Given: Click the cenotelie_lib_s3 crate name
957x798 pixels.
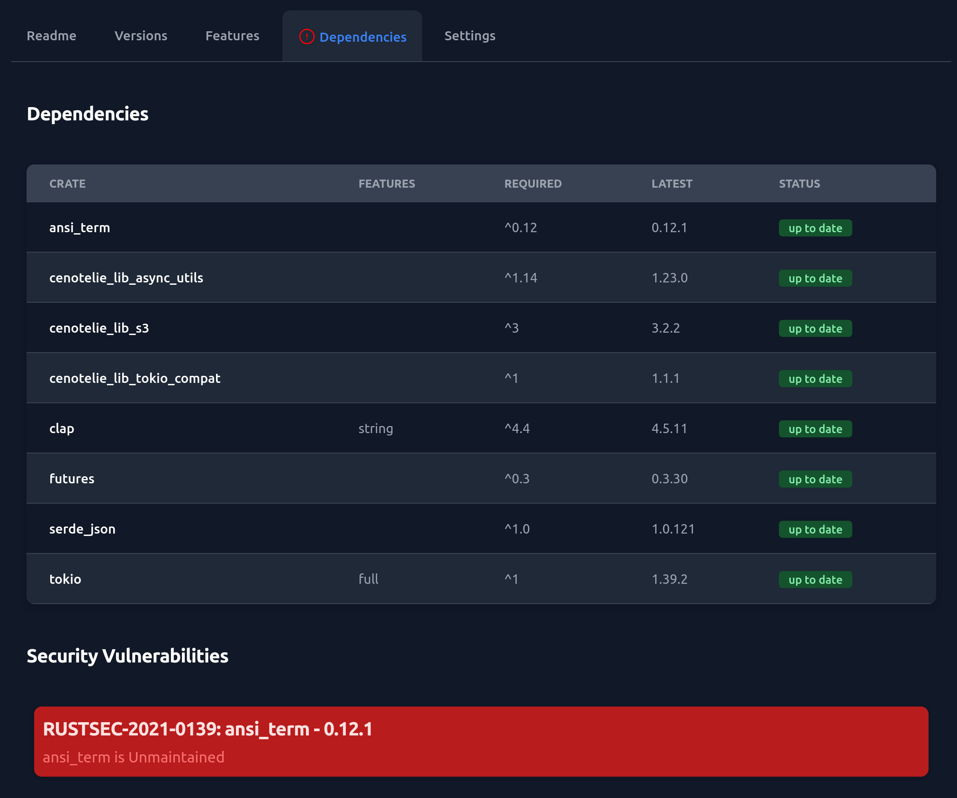Looking at the screenshot, I should [x=99, y=328].
